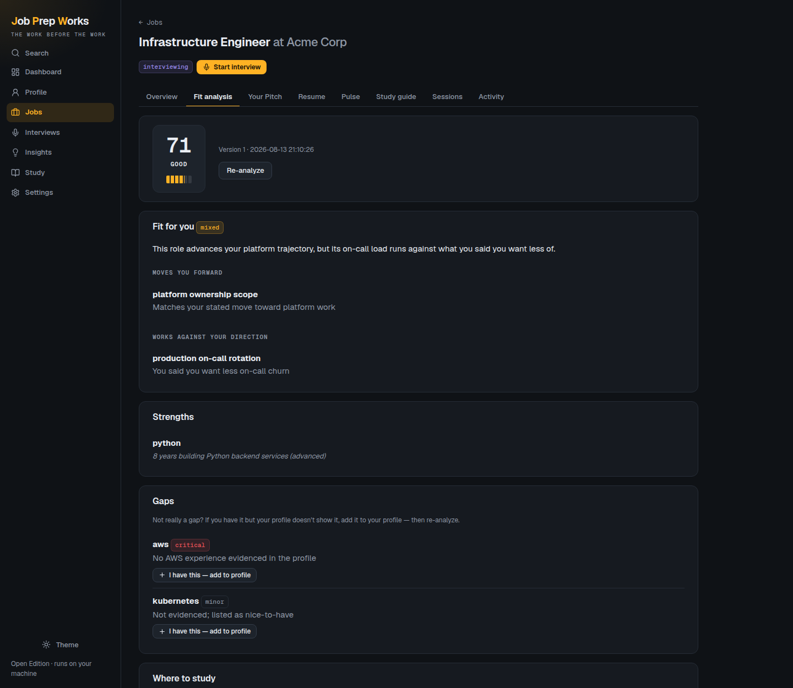Open Dashboard via its grid icon
The height and width of the screenshot is (688, 793).
pyautogui.click(x=15, y=72)
